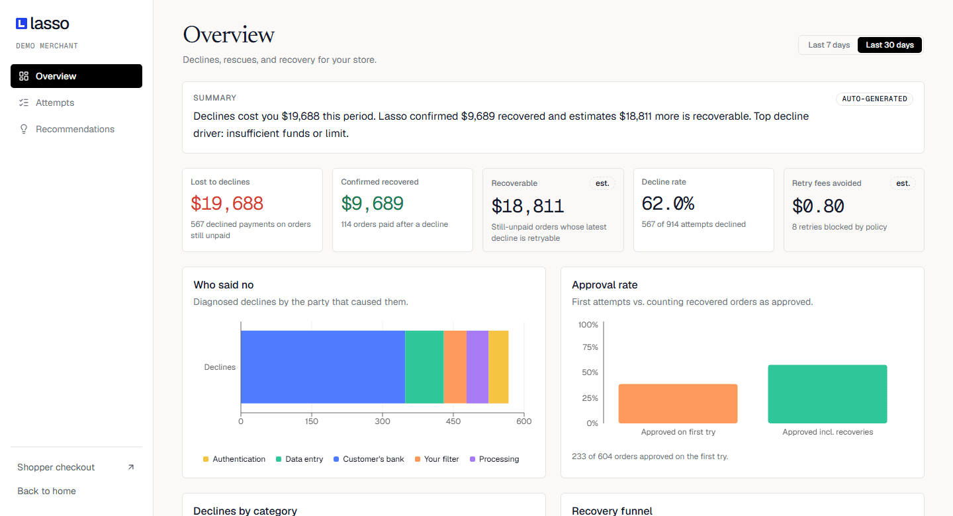Click the green Data entry bar segment
The height and width of the screenshot is (516, 953).
(424, 366)
